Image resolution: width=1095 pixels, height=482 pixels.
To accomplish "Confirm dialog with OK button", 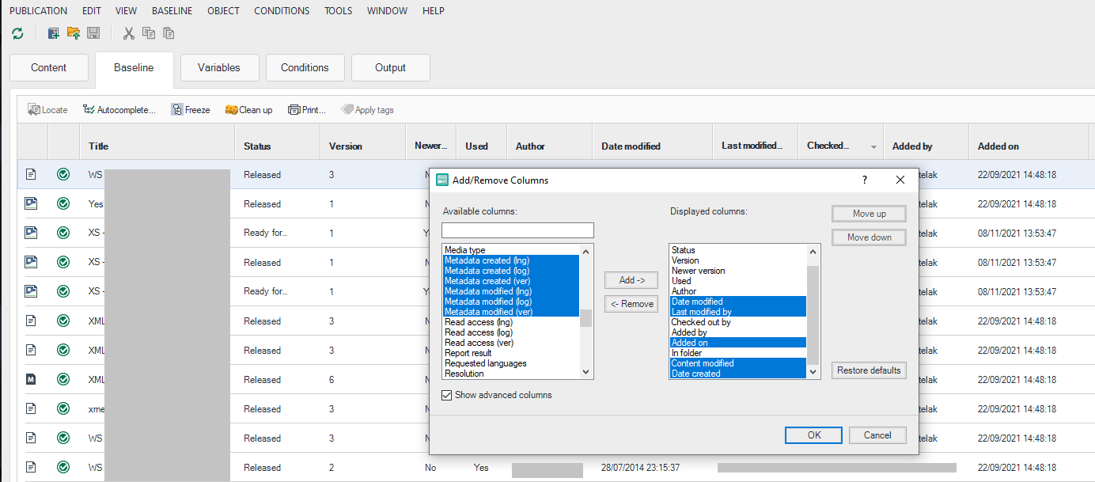I will click(814, 435).
